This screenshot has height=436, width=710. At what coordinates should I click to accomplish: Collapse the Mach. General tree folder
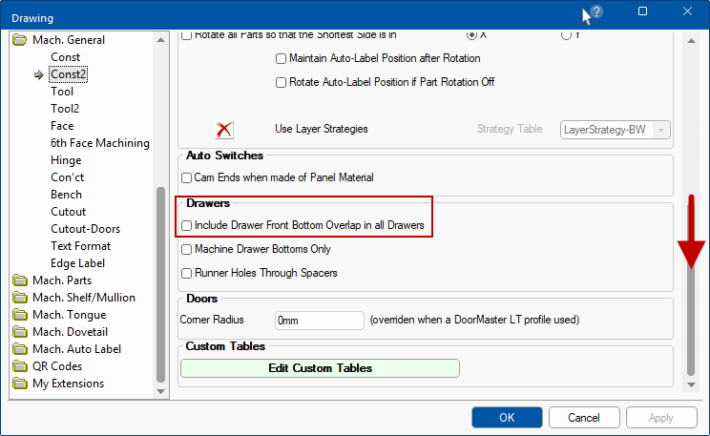20,40
